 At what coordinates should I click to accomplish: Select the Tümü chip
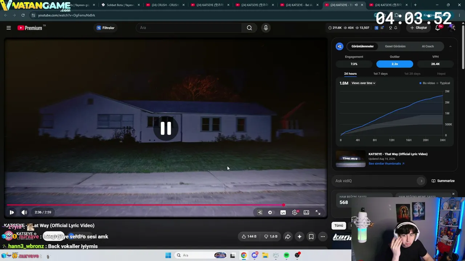coord(339,225)
